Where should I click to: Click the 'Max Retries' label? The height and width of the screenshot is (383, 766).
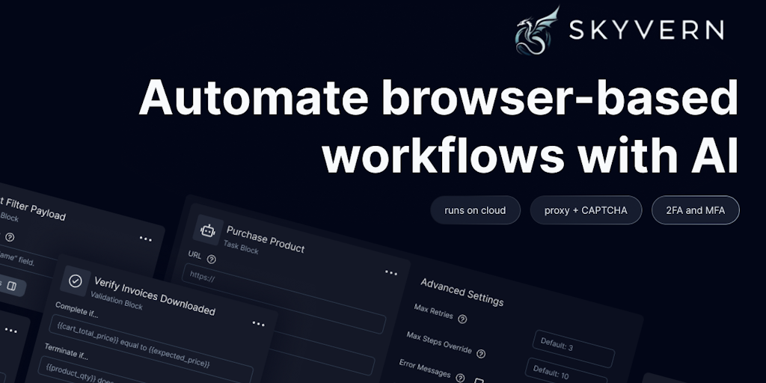pos(433,311)
